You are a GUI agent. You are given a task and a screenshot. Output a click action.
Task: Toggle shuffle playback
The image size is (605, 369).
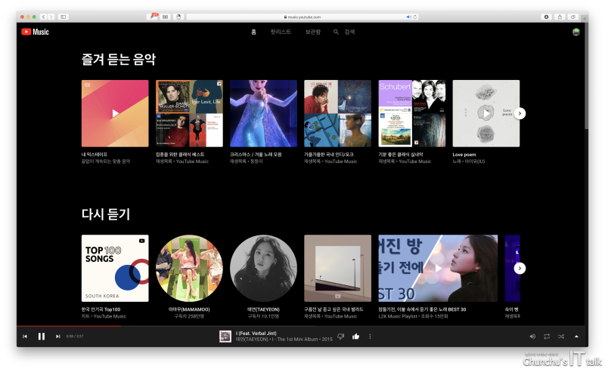[x=561, y=337]
